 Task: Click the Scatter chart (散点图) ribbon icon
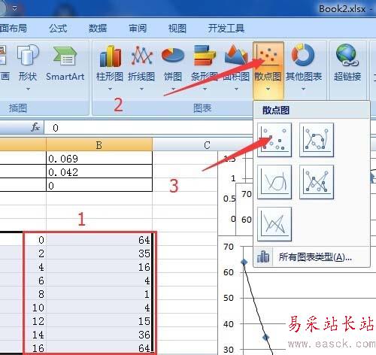[x=268, y=56]
